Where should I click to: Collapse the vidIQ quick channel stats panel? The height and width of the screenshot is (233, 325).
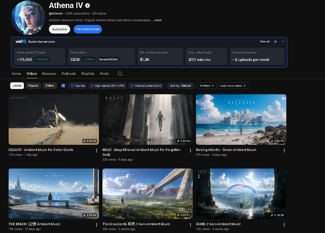[283, 42]
